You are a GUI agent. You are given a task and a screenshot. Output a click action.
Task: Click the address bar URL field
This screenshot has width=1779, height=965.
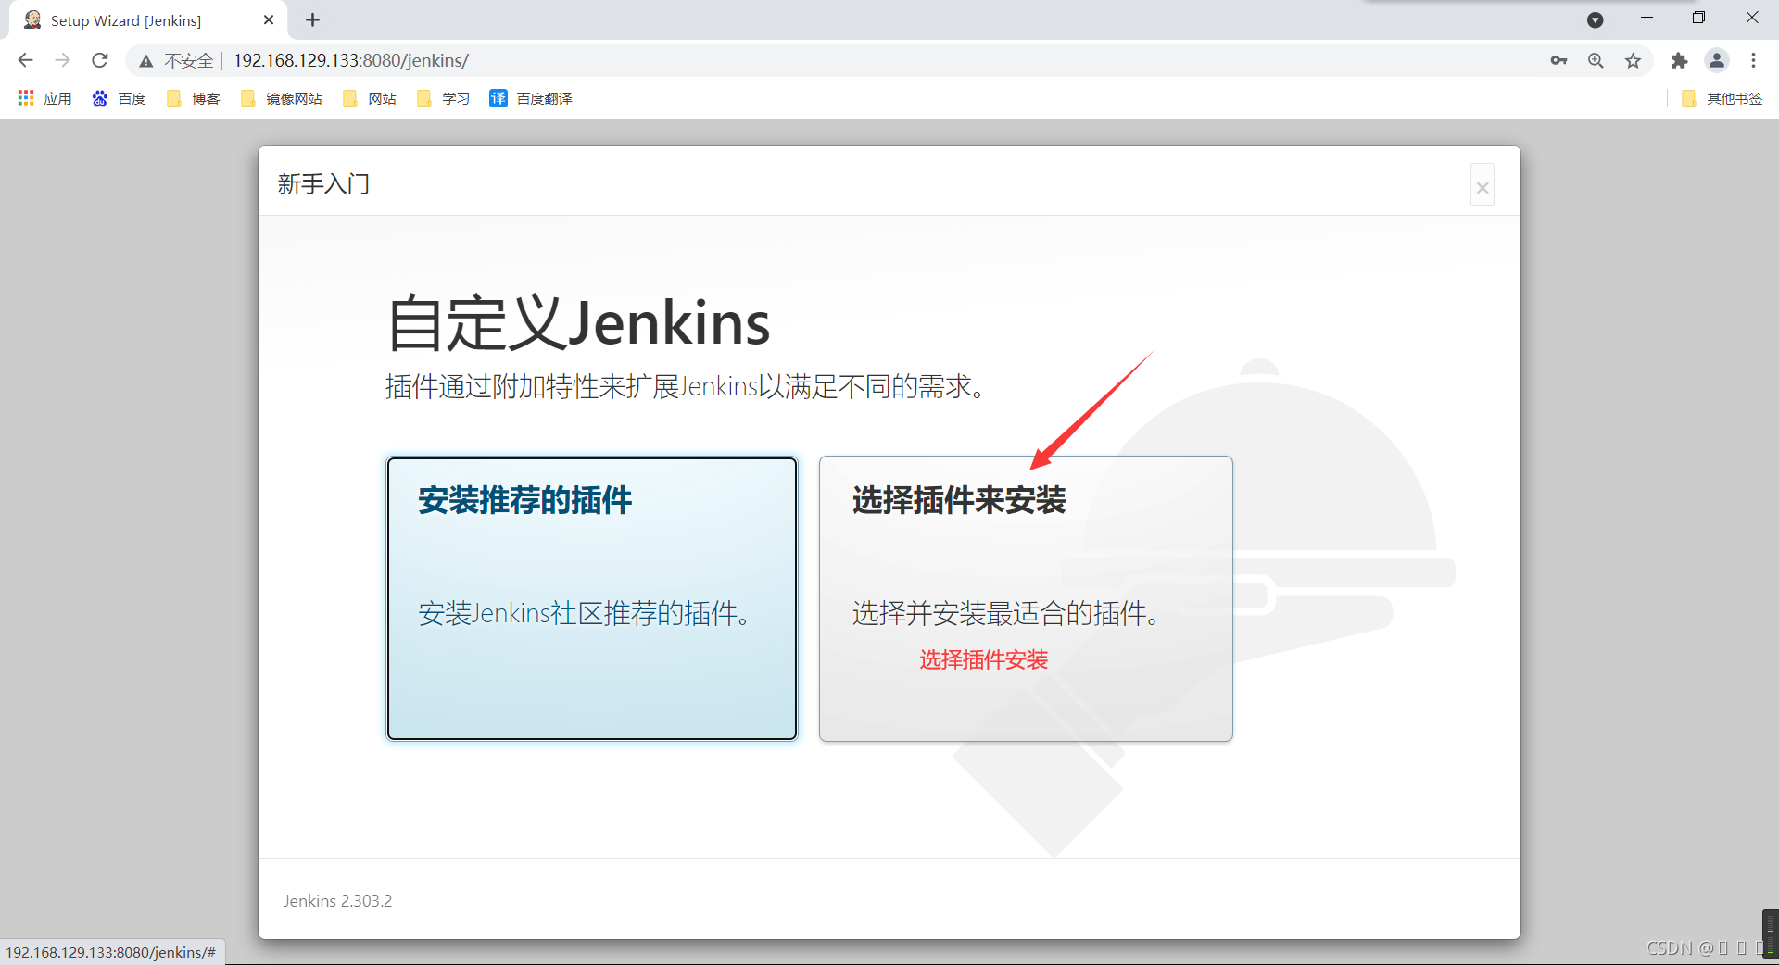[350, 60]
